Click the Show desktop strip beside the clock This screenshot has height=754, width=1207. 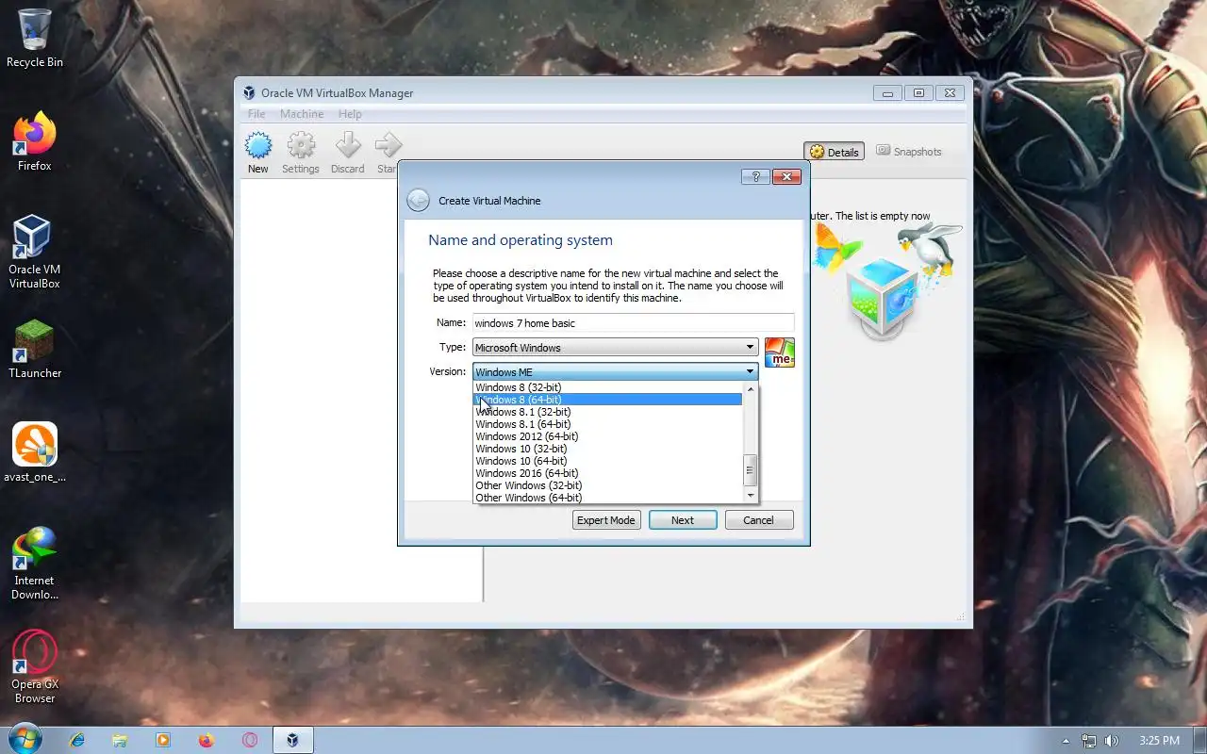click(x=1199, y=741)
